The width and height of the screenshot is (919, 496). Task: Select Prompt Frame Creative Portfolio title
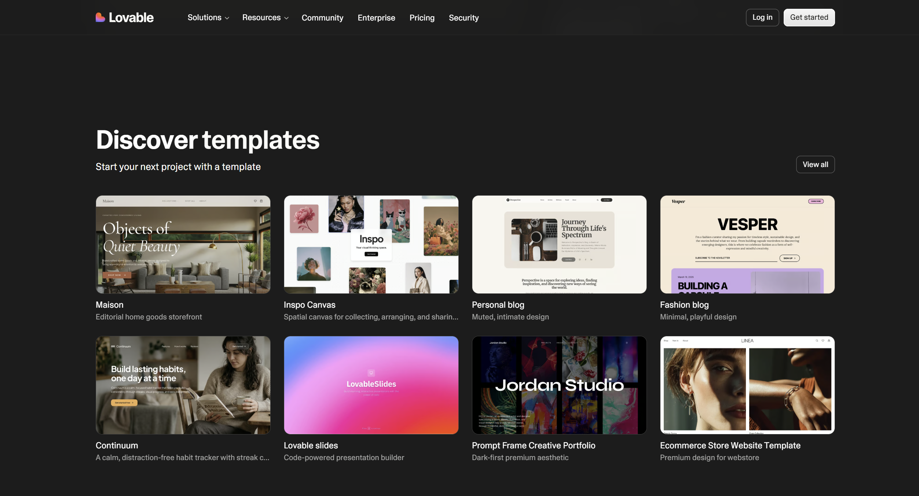[x=534, y=445]
